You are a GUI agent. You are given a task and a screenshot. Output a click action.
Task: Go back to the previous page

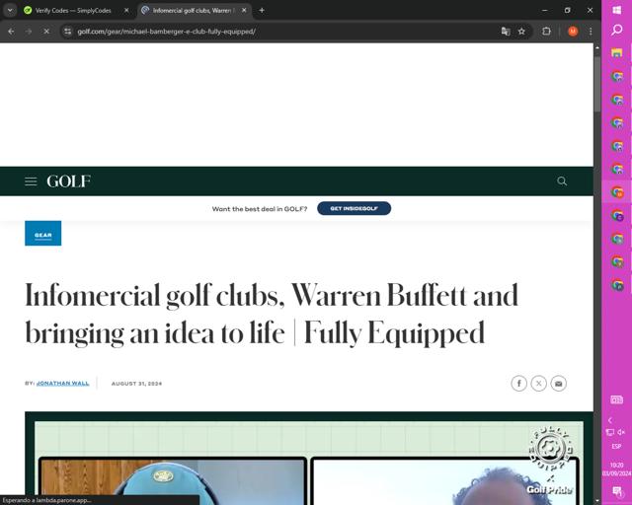click(x=11, y=32)
